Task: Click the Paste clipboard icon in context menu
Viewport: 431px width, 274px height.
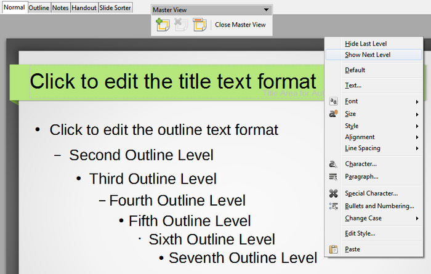Action: click(x=333, y=249)
